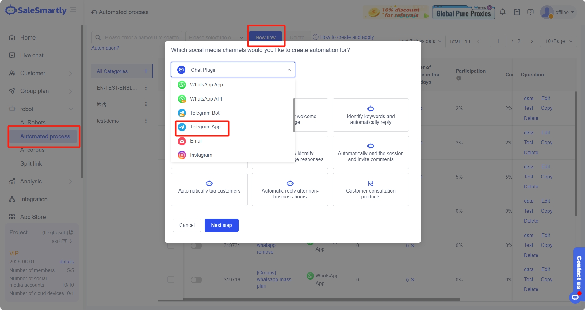Open Automated process in the sidebar

(x=45, y=136)
